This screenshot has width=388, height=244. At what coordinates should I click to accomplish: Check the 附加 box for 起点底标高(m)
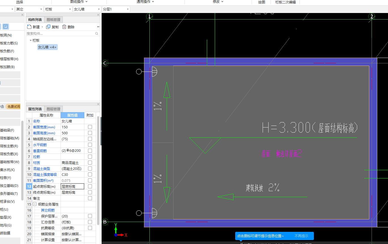[90, 186]
